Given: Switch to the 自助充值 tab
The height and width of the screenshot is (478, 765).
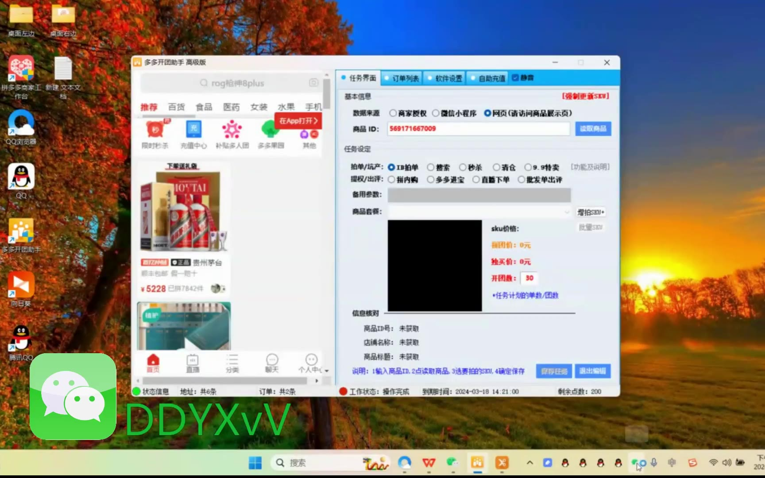Looking at the screenshot, I should [x=488, y=78].
